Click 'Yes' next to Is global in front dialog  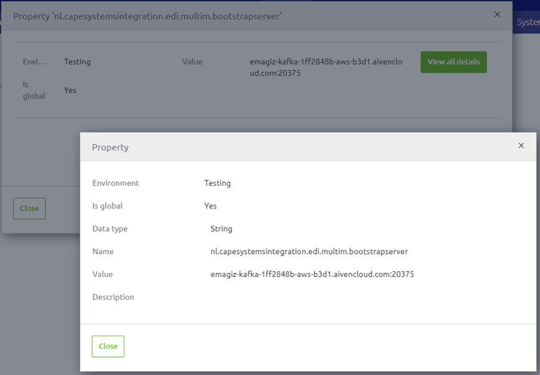pyautogui.click(x=210, y=205)
